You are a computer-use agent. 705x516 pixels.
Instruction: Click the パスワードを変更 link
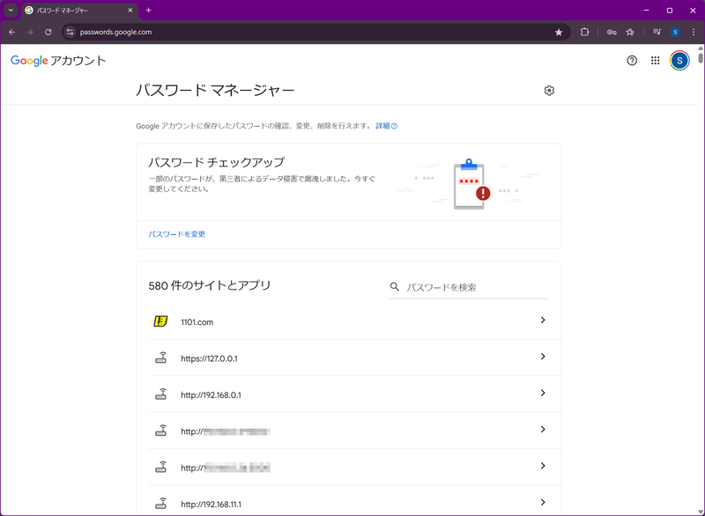tap(174, 233)
